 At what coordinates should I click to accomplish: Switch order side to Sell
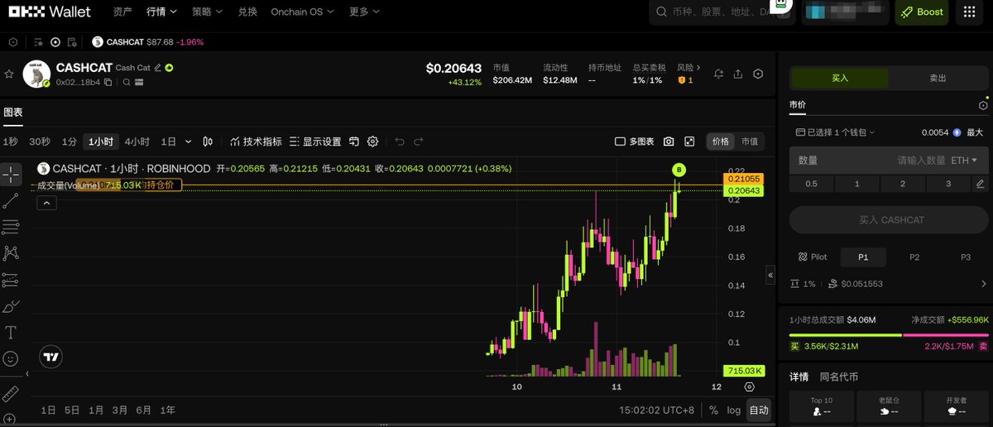[x=938, y=78]
